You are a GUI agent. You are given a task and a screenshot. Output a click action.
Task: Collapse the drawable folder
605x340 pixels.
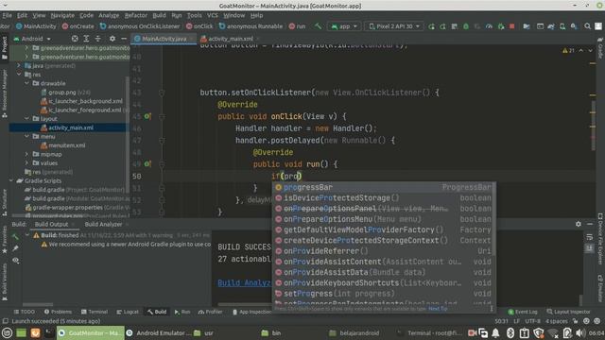coord(26,83)
